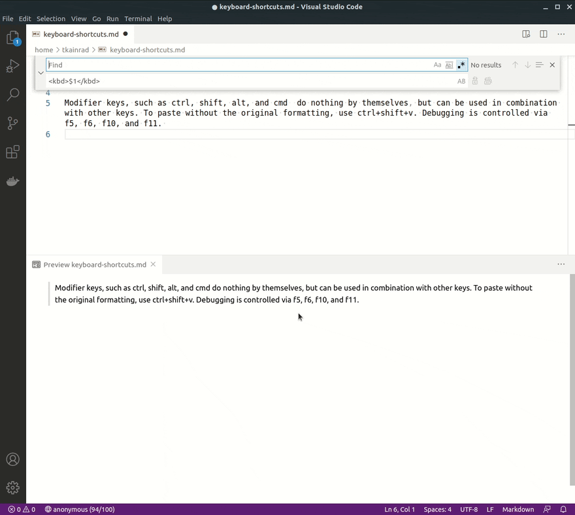575x515 pixels.
Task: Open the Extensions view
Action: coord(13,152)
